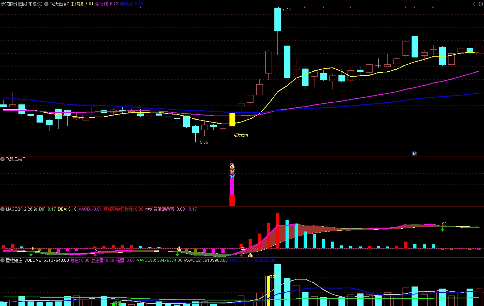Open the 飞跃云端Z indicator dropdown arrow
This screenshot has height=306, width=484.
click(46, 4)
